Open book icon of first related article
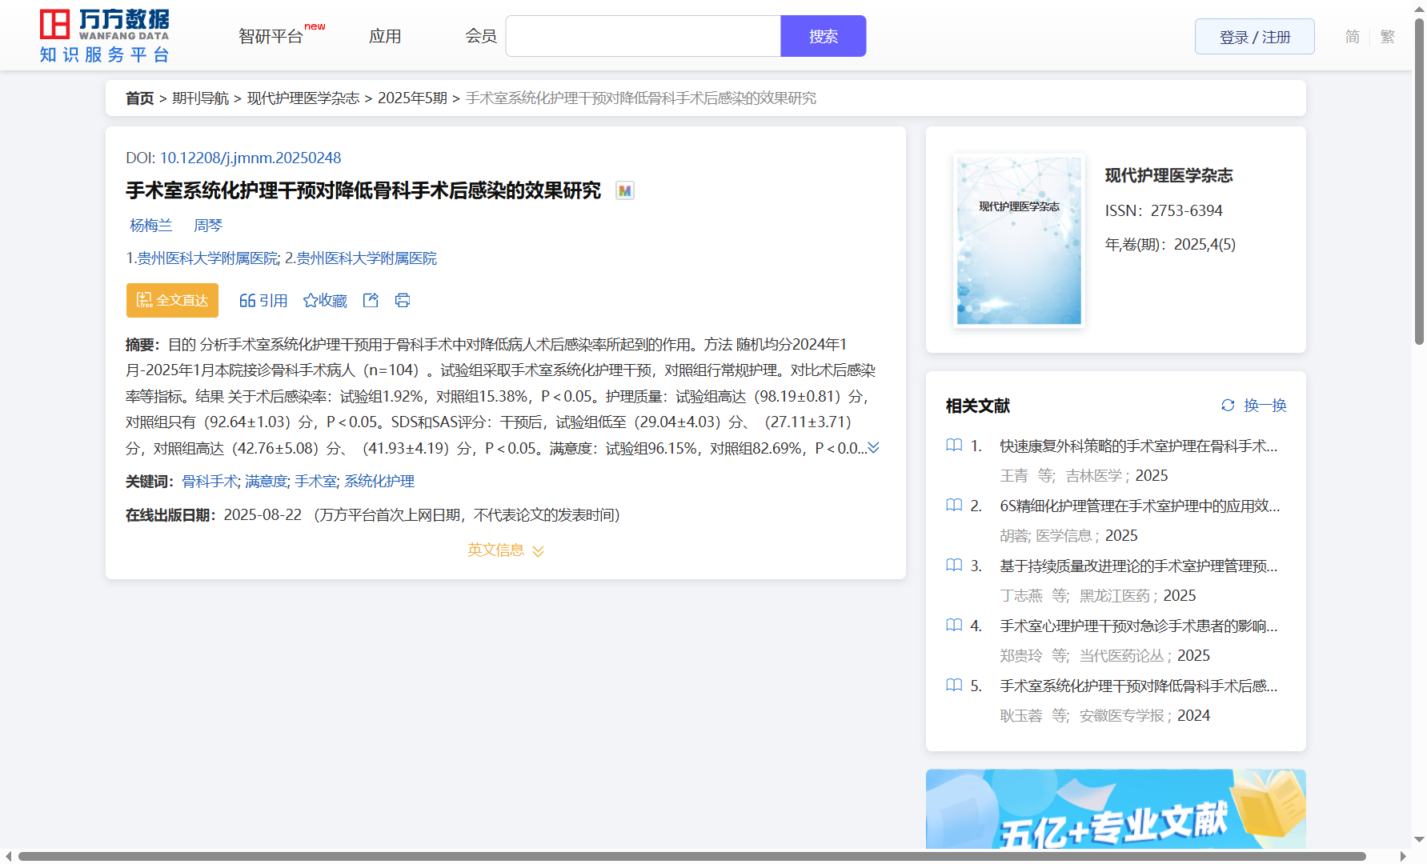The width and height of the screenshot is (1427, 864). pos(954,446)
